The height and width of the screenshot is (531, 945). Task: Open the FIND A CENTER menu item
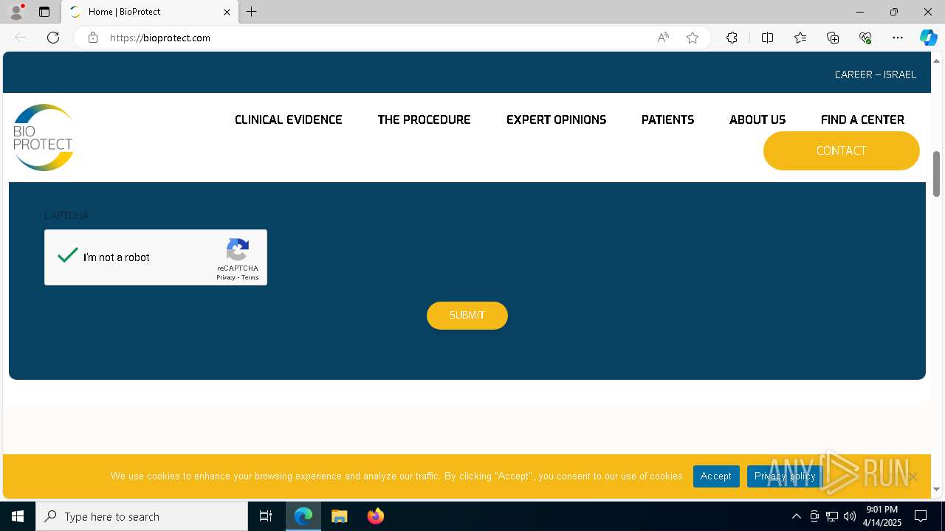click(862, 119)
